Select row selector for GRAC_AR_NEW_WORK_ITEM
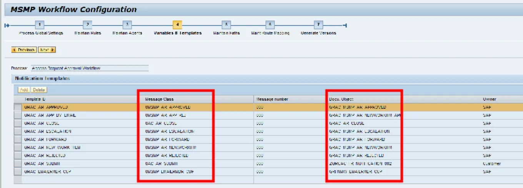This screenshot has height=188, width=523. 18,148
